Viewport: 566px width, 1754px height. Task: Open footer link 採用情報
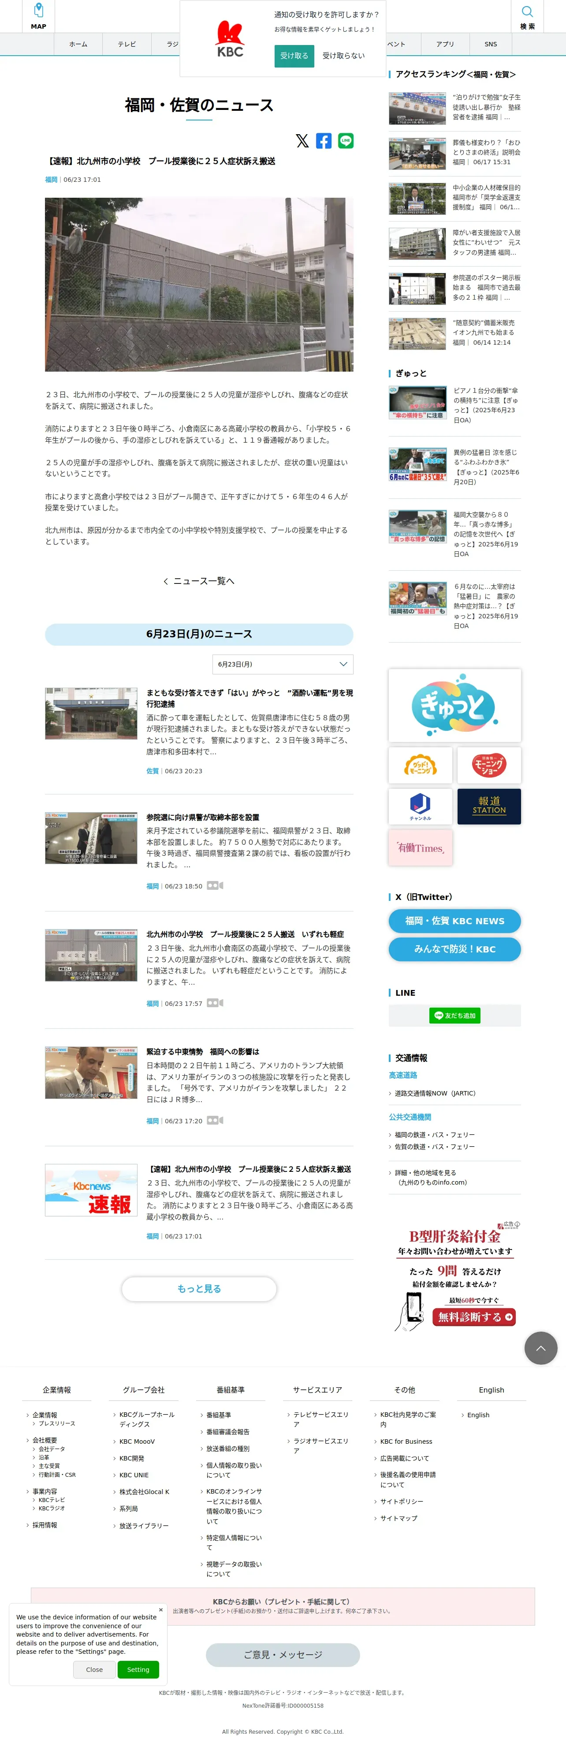[45, 1525]
